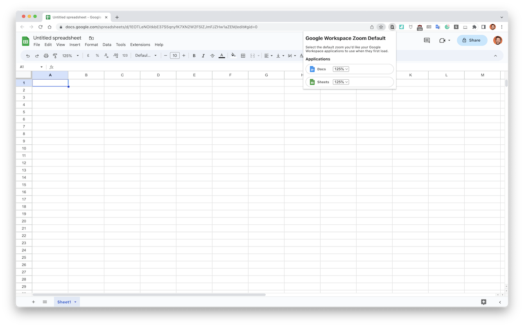This screenshot has width=524, height=327.
Task: Open the comment history icon
Action: [x=427, y=40]
